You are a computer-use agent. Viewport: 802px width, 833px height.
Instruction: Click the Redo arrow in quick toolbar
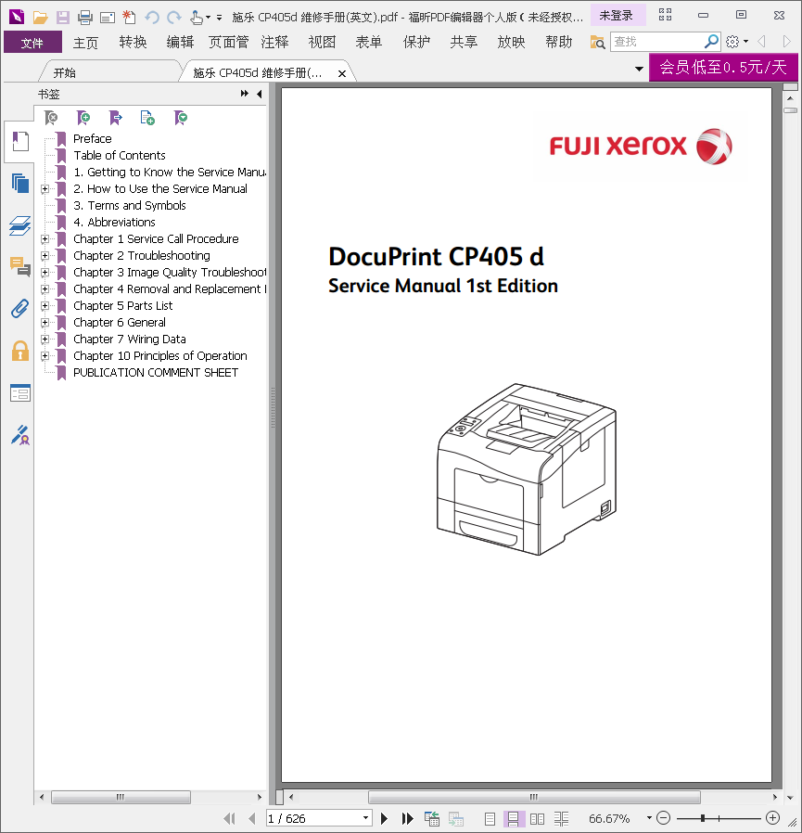coord(174,18)
